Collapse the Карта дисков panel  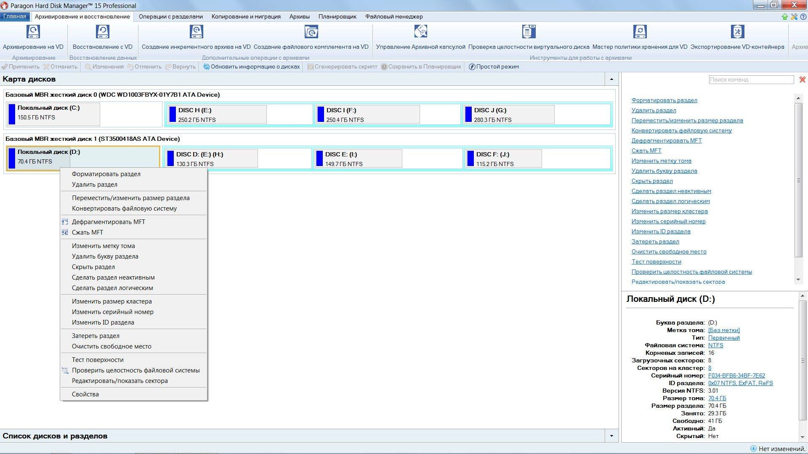click(611, 79)
